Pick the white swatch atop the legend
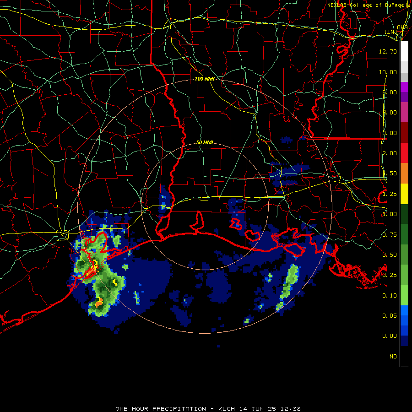The image size is (412, 412). [404, 51]
